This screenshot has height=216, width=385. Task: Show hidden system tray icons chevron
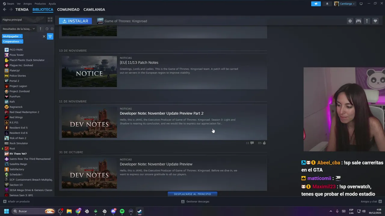point(331,211)
